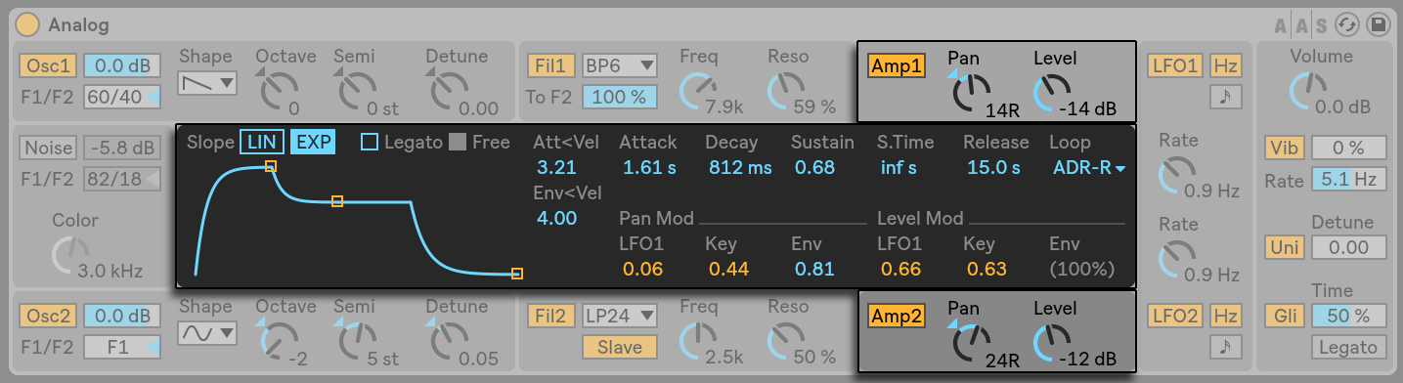Toggle the LFO1 switch
This screenshot has height=383, width=1403.
(1175, 65)
